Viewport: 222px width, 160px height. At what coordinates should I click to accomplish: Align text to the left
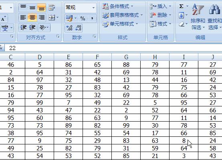23,18
